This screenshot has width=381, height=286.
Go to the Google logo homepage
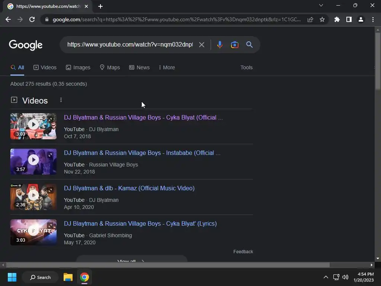(26, 45)
